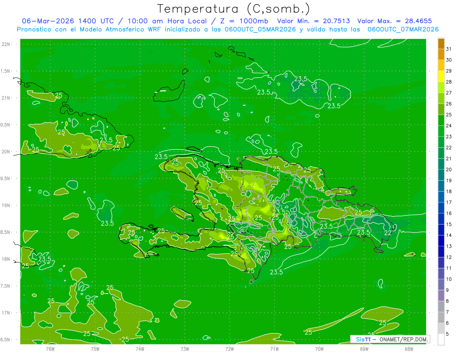Click the legend scale label "31"

click(449, 49)
